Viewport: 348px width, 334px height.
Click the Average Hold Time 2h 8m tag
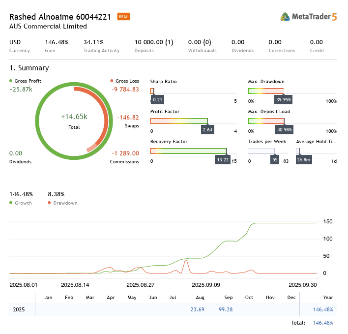pyautogui.click(x=304, y=160)
